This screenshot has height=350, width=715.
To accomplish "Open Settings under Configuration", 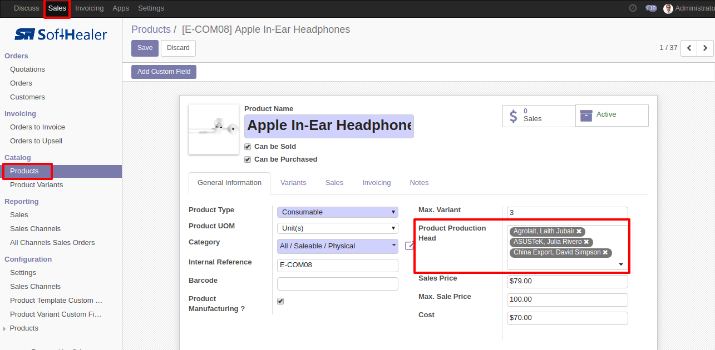I will pos(23,273).
